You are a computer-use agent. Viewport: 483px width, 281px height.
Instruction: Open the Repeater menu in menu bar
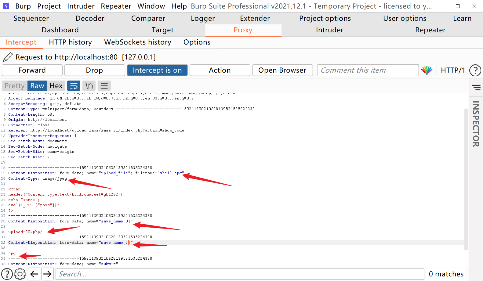[x=116, y=6]
